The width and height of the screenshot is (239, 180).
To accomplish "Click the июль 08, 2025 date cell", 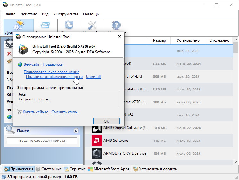I will [x=188, y=102].
